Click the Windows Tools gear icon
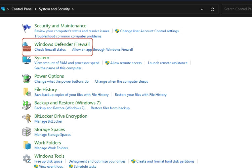 27,159
